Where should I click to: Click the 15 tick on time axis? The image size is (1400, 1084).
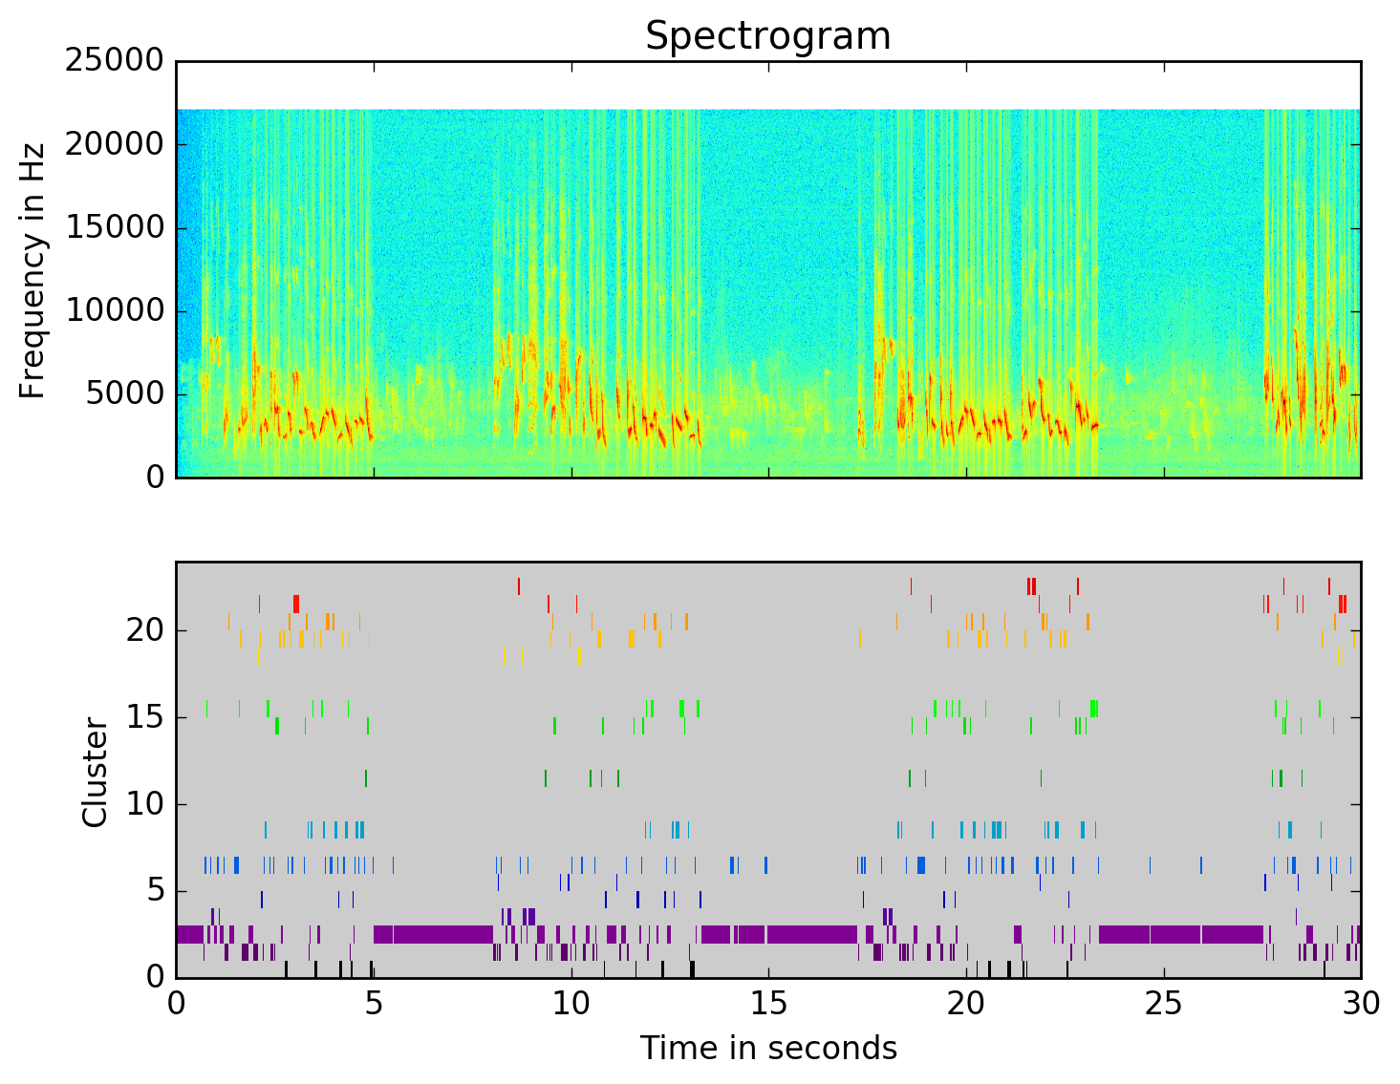(768, 1005)
